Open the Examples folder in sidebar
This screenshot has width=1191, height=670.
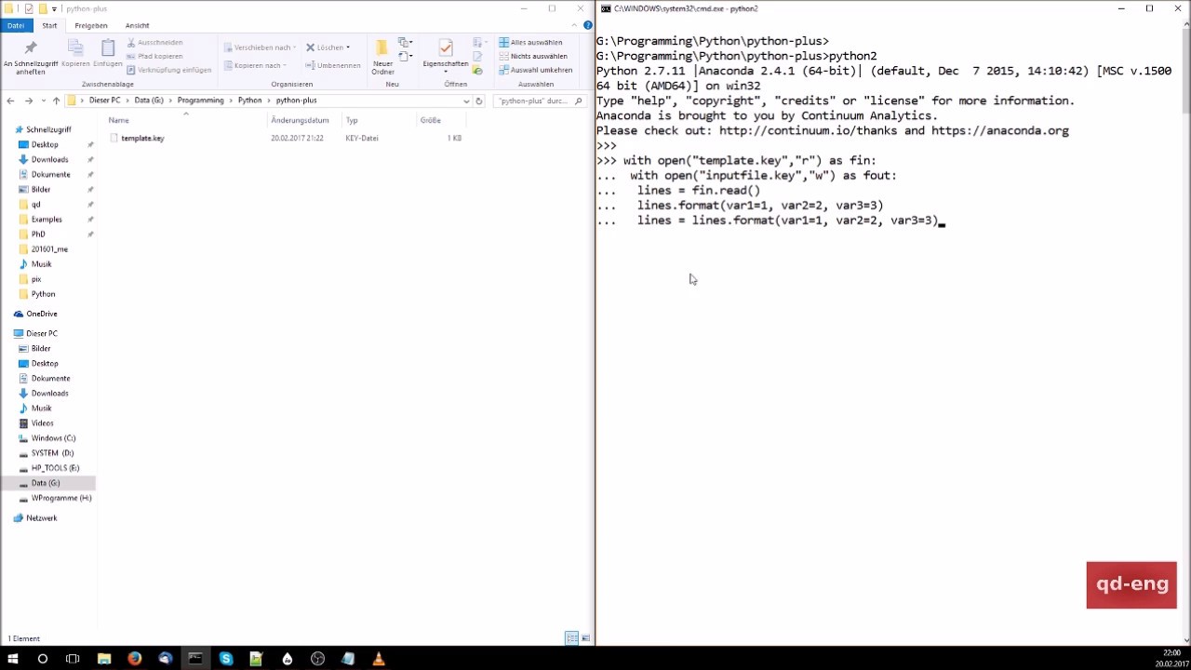click(x=47, y=219)
